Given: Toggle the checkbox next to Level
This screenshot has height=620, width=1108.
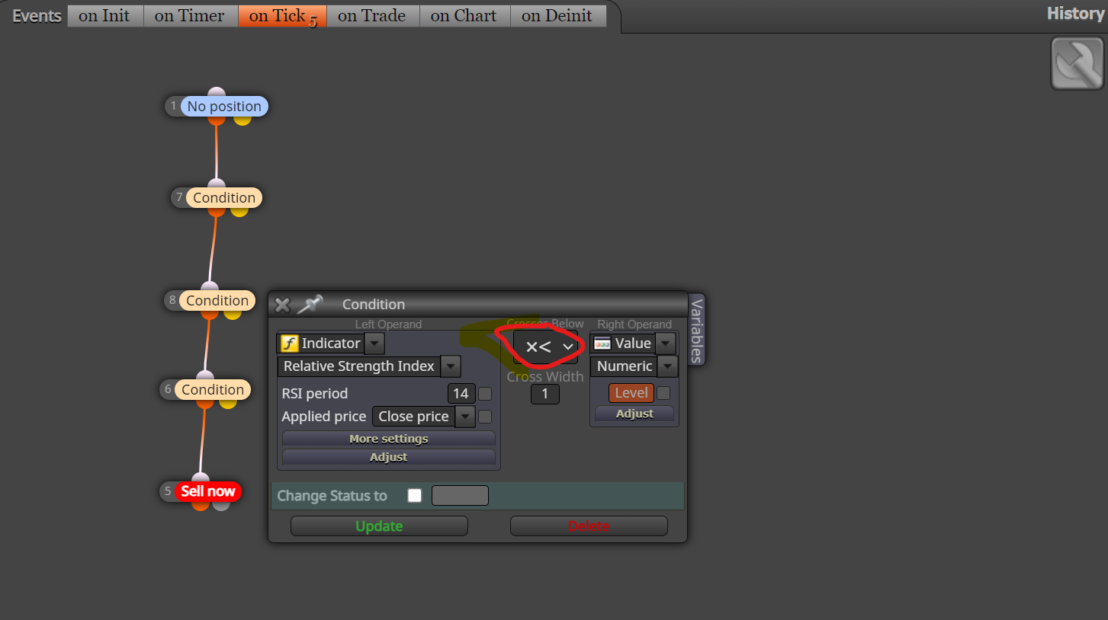Looking at the screenshot, I should 663,393.
